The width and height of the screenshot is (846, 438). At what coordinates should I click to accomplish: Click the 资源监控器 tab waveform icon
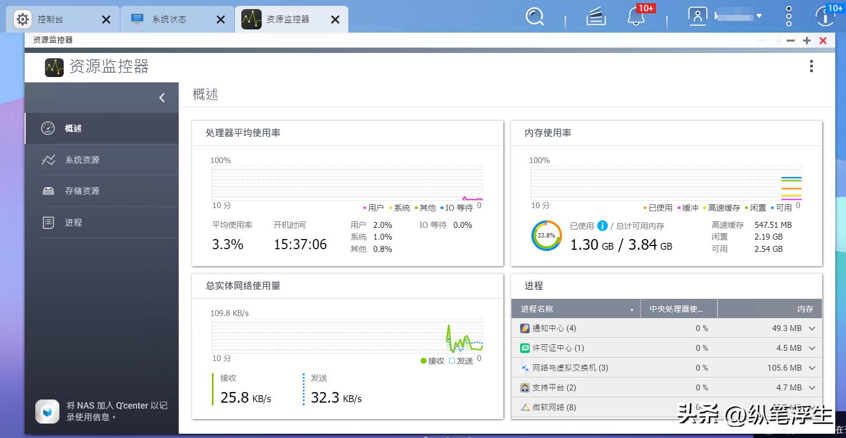tap(251, 19)
